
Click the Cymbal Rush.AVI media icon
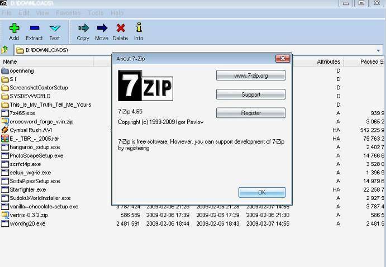pyautogui.click(x=5, y=130)
